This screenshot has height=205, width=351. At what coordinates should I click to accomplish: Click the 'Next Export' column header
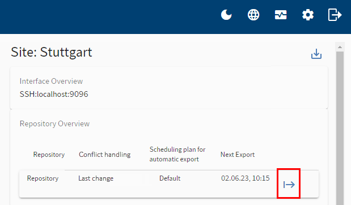[238, 155]
